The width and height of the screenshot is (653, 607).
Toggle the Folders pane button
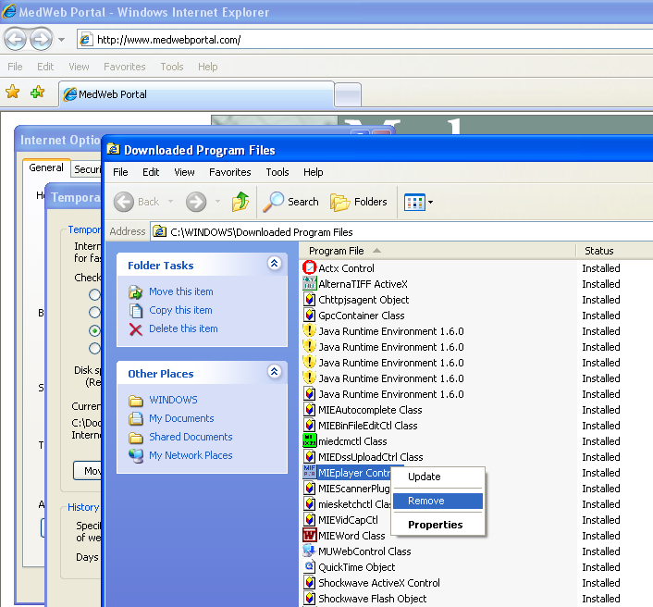tap(359, 202)
